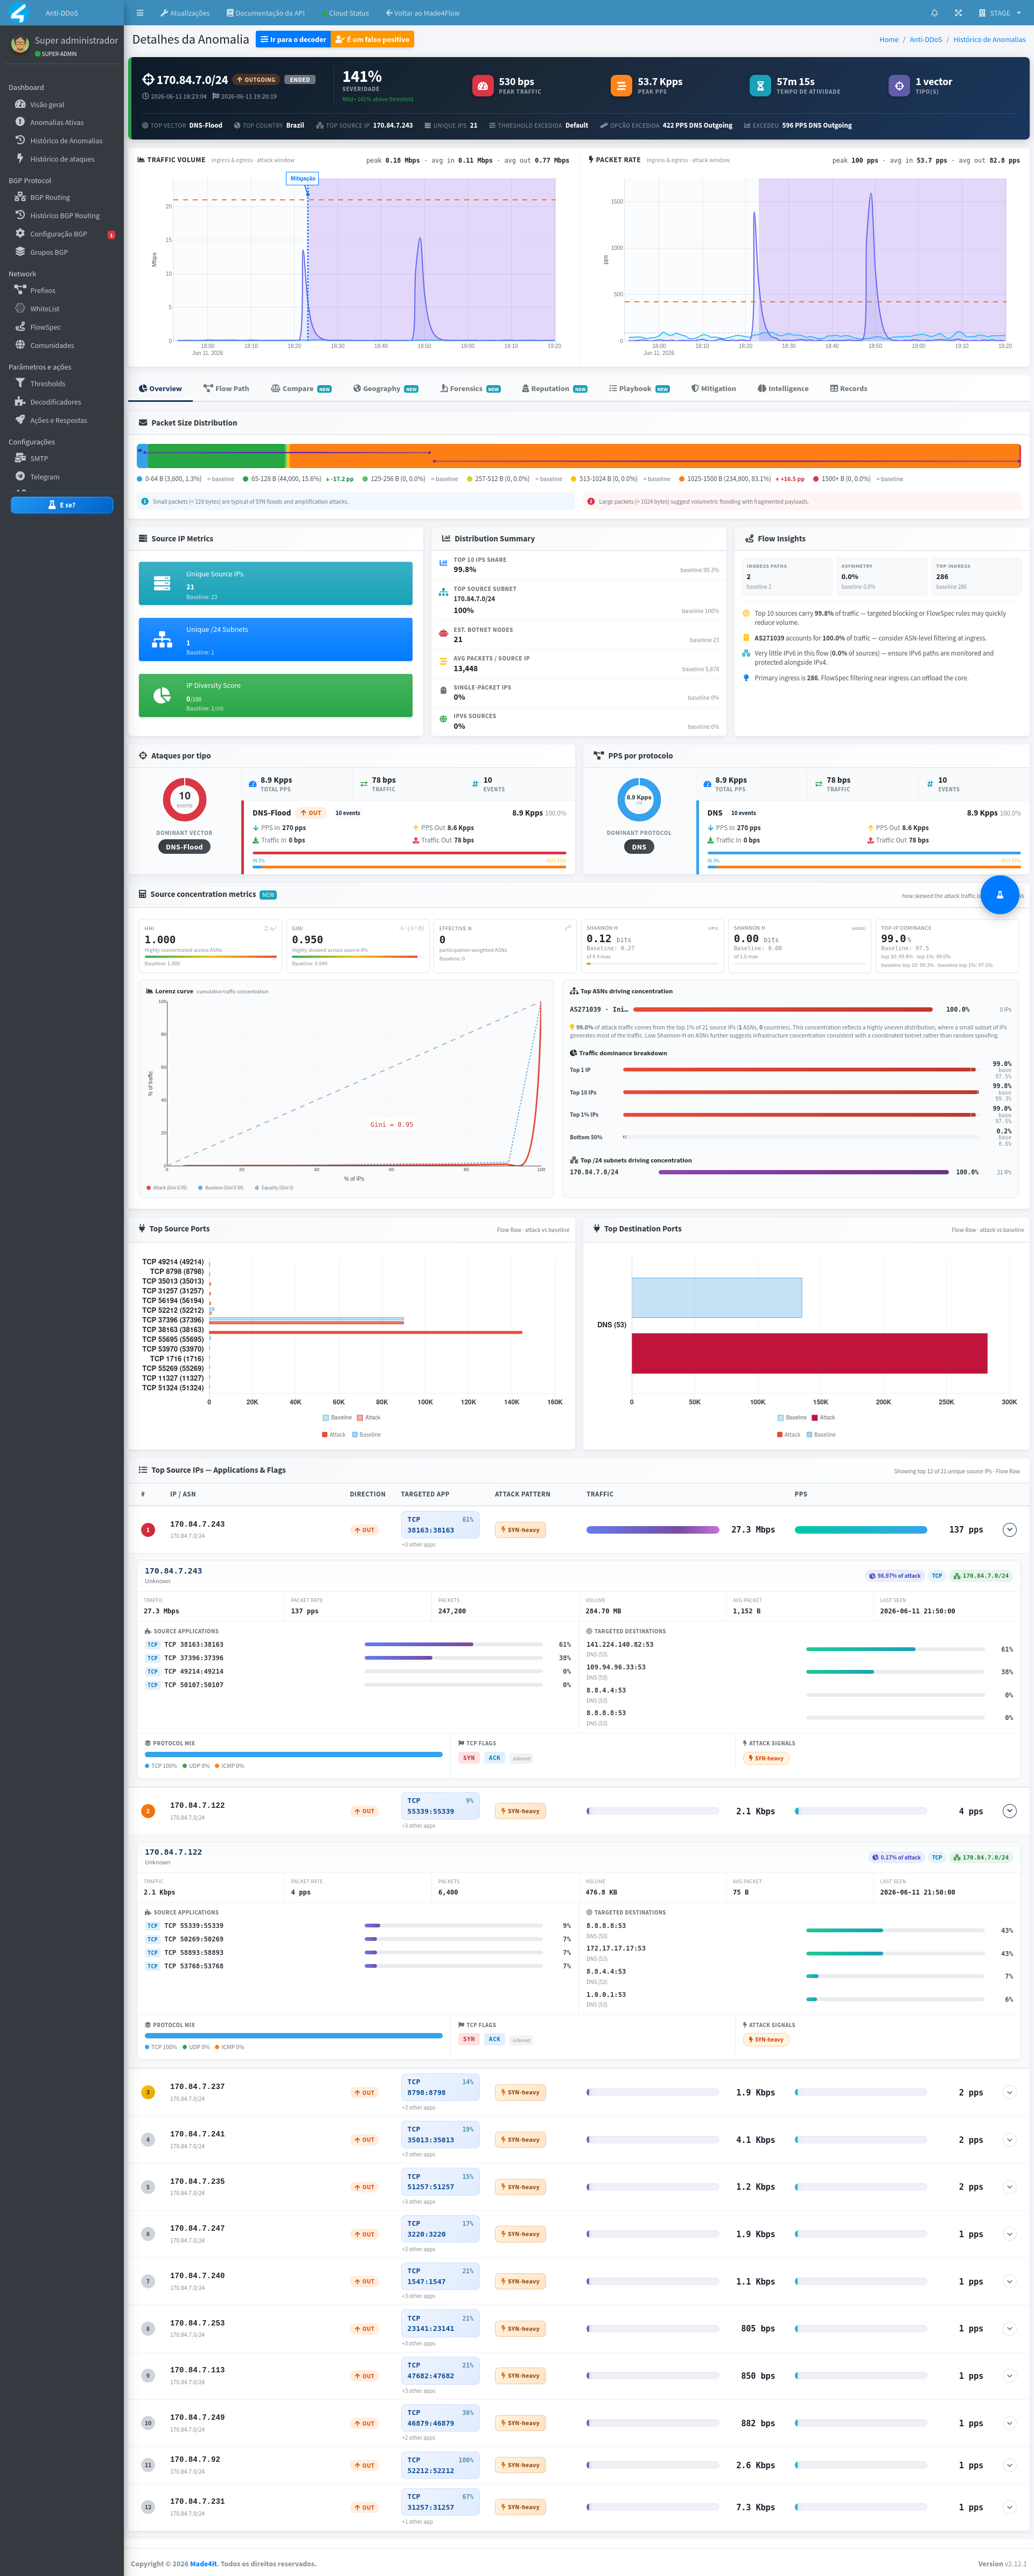Expand the 170.84.7.231 row chevron

coord(1009,2507)
